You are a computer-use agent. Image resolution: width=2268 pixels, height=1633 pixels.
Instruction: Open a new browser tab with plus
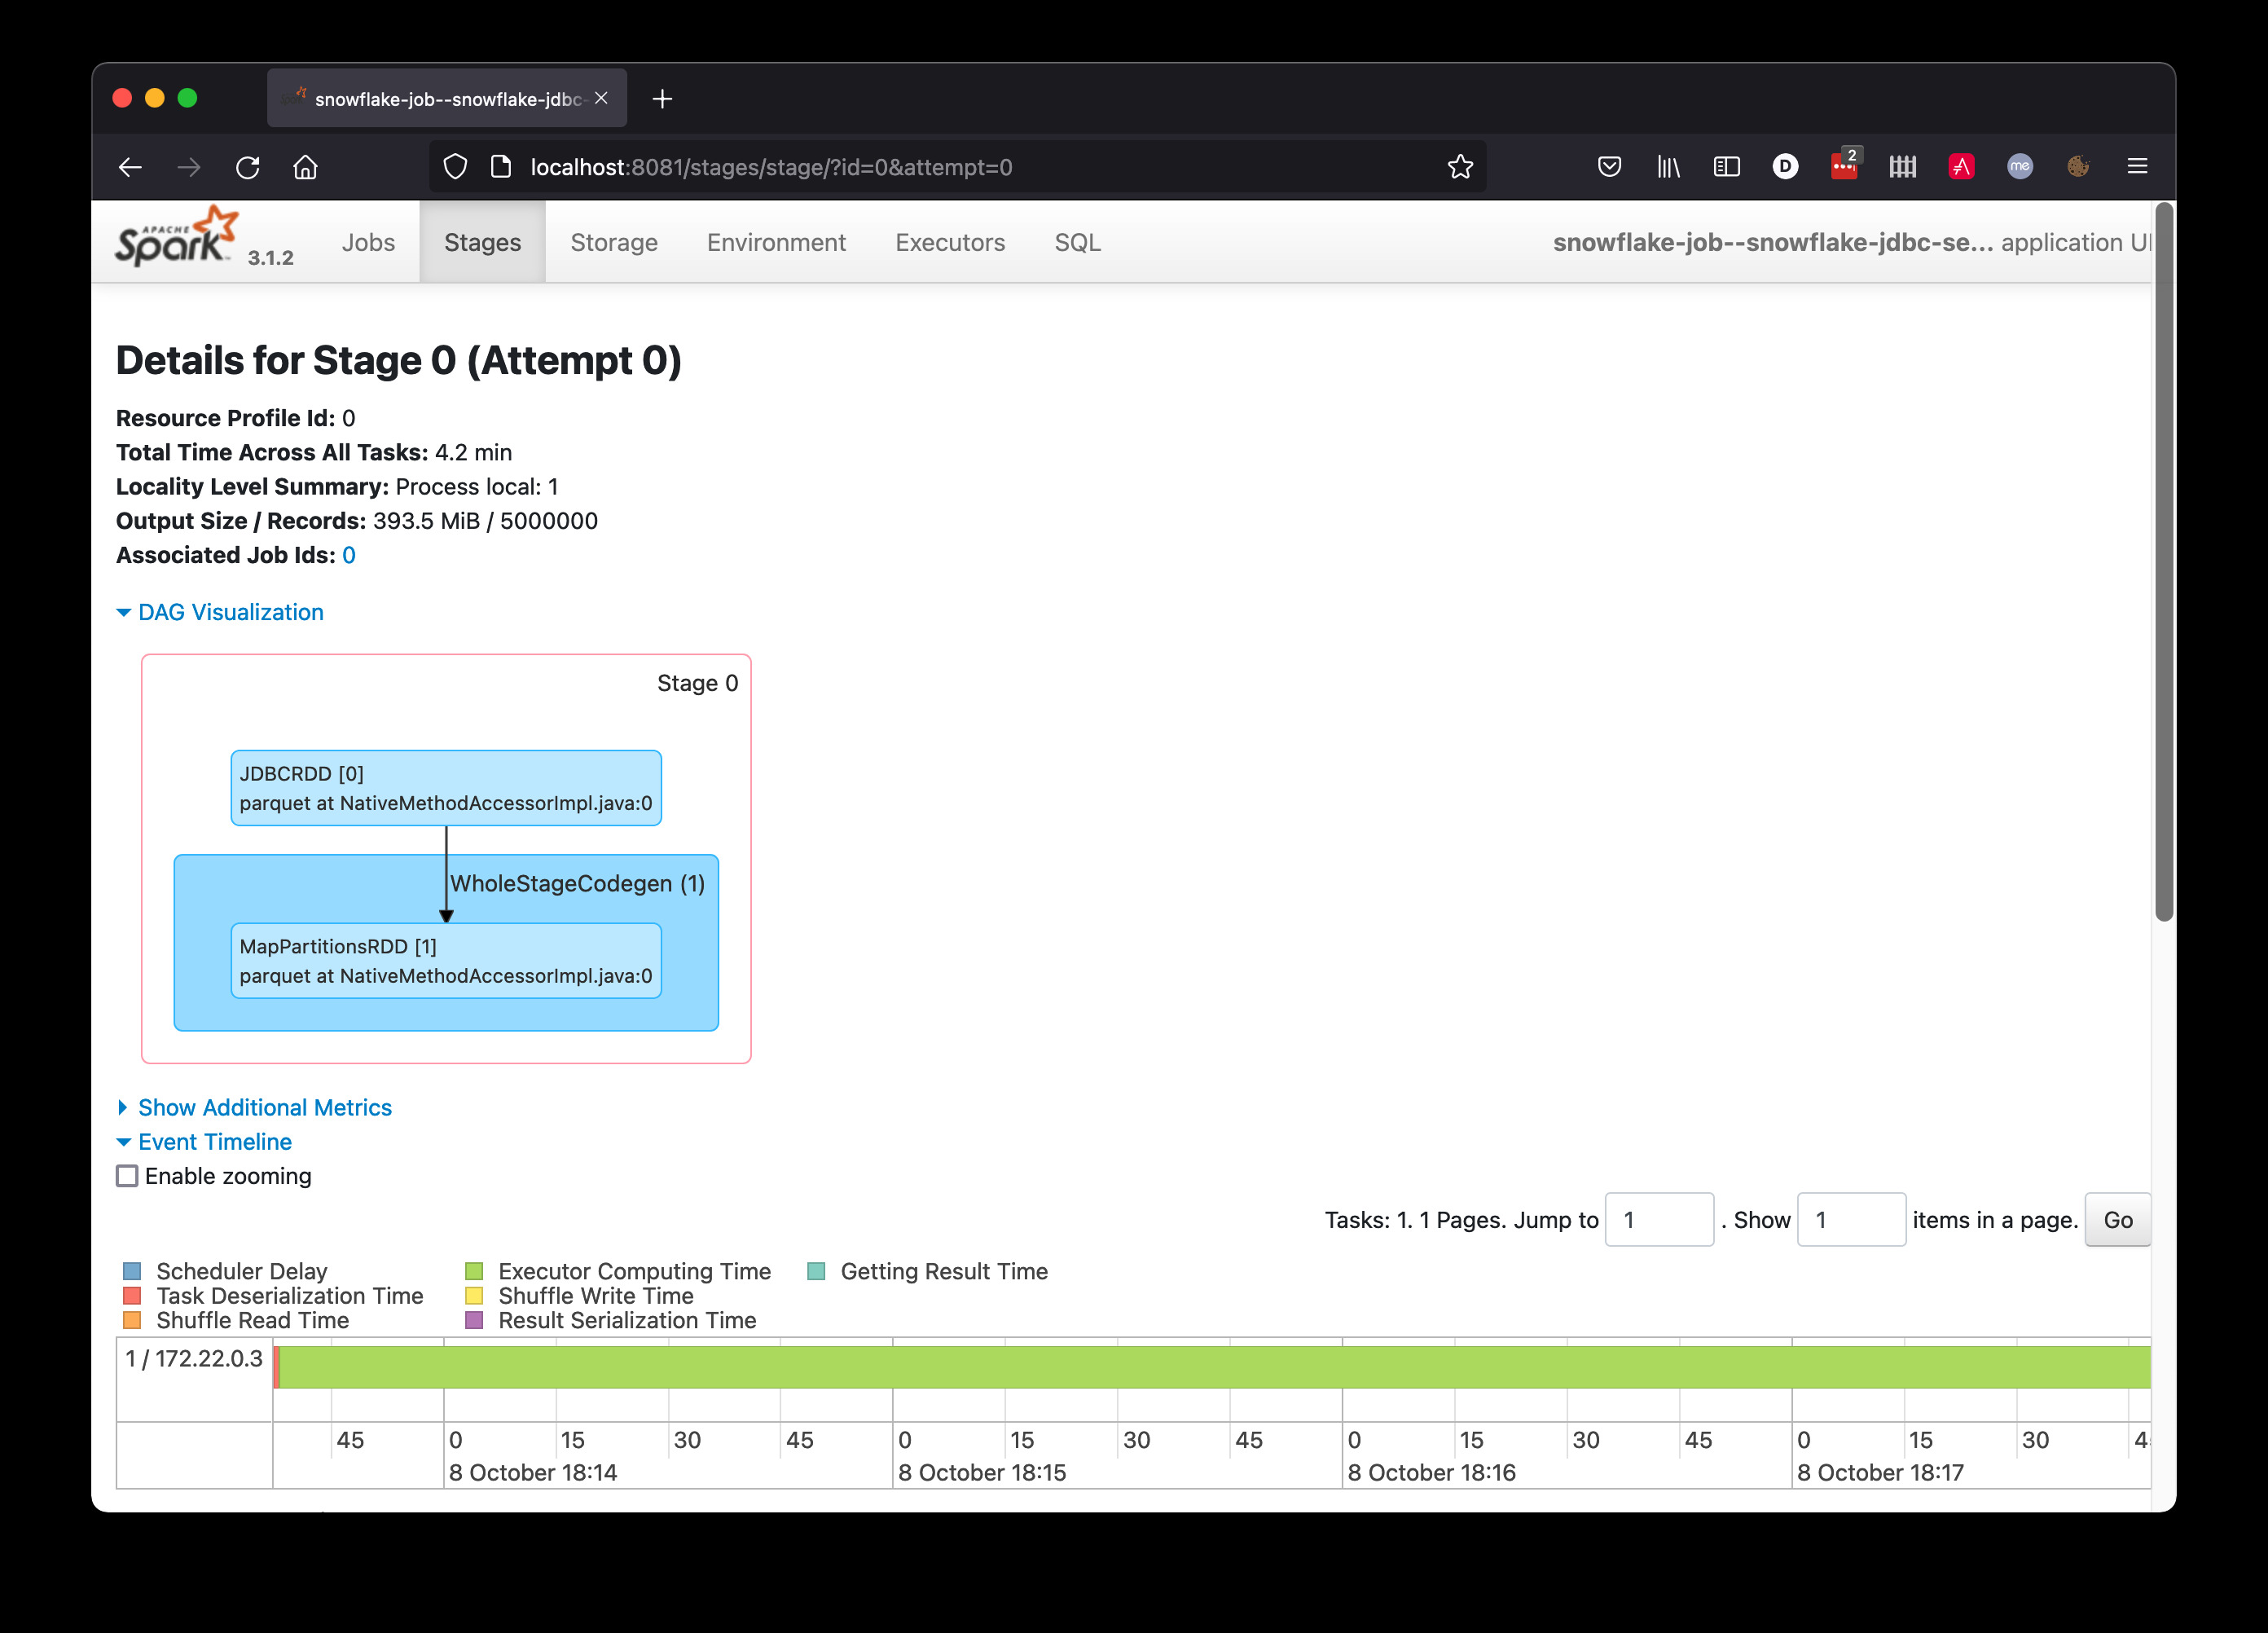point(662,99)
